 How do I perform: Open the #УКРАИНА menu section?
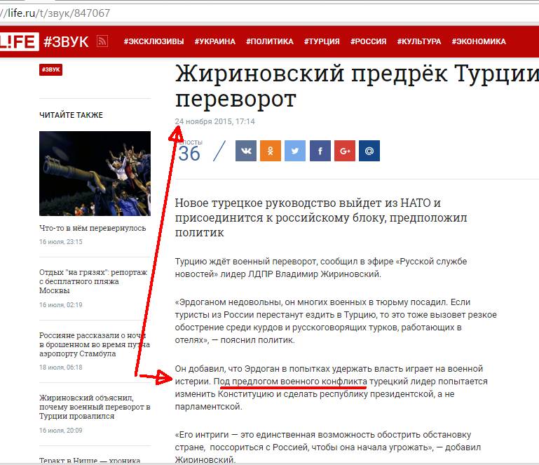[215, 41]
